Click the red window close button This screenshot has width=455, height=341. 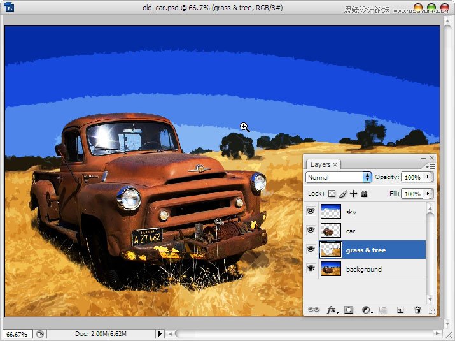[445, 7]
